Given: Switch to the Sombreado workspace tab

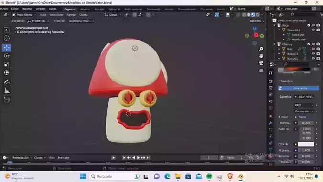Looking at the screenshot, I should pyautogui.click(x=153, y=9).
